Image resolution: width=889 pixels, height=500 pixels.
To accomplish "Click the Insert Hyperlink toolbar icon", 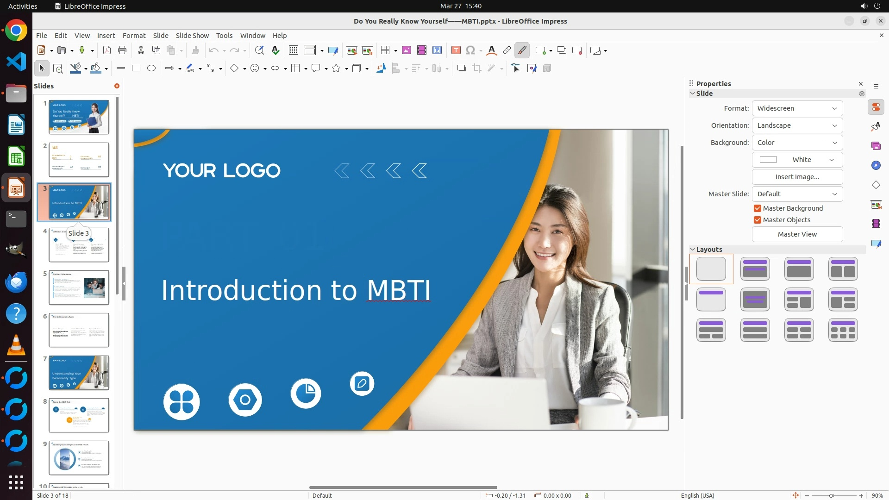I will coord(507,50).
